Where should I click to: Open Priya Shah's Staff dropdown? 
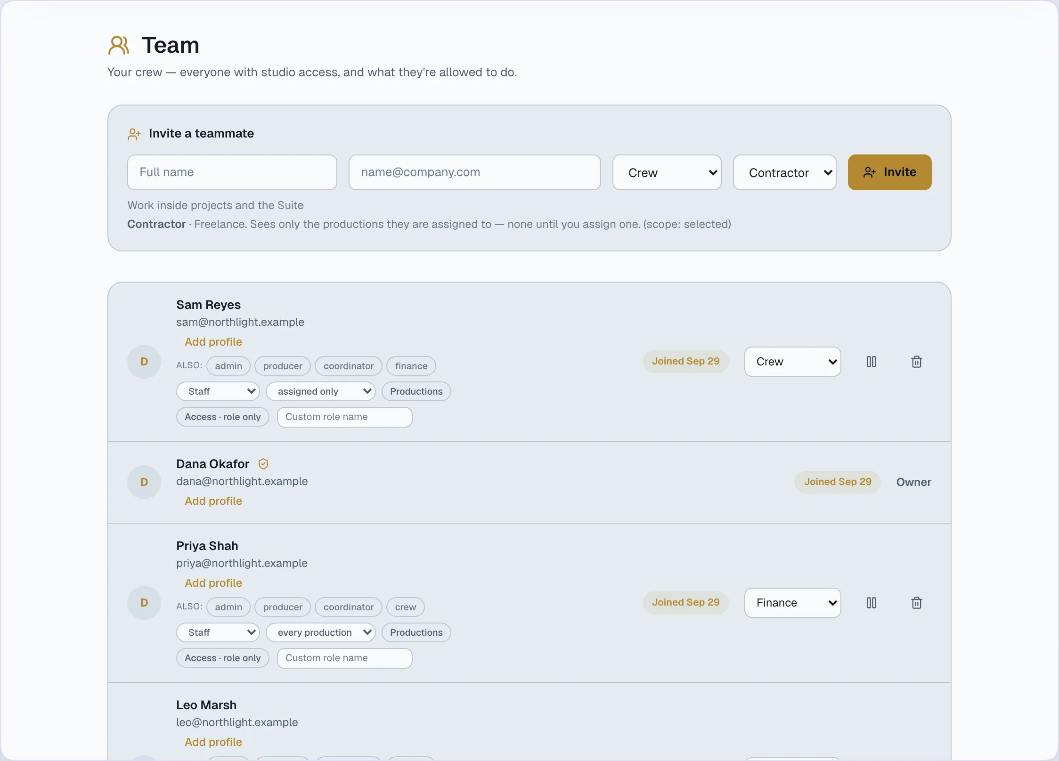click(218, 632)
